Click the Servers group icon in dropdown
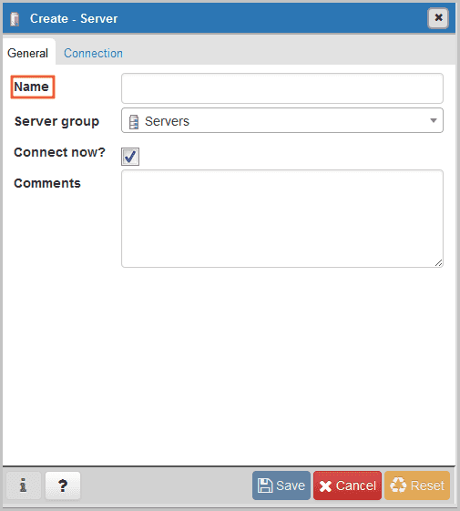Image resolution: width=460 pixels, height=511 pixels. 134,122
